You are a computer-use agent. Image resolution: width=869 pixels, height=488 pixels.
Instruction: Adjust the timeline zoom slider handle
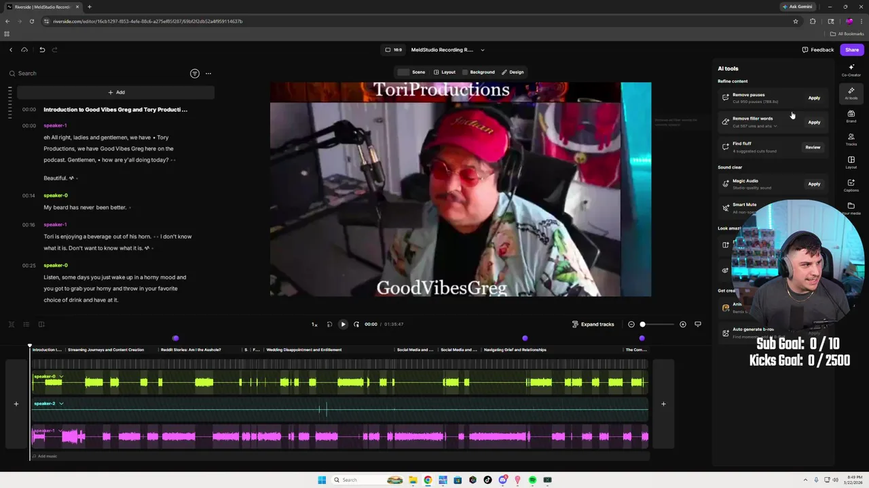pos(642,324)
